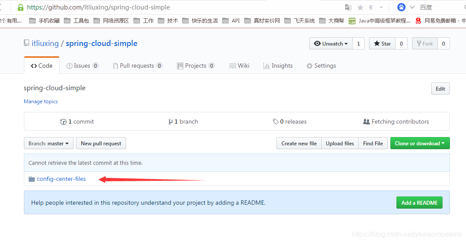466x242 pixels.
Task: Select the Code tab
Action: [42, 65]
